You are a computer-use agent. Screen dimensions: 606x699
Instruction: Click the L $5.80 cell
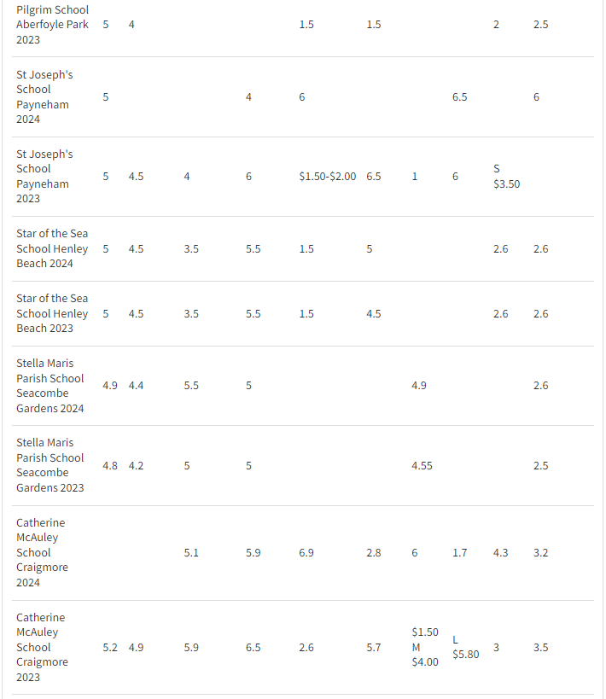click(465, 647)
